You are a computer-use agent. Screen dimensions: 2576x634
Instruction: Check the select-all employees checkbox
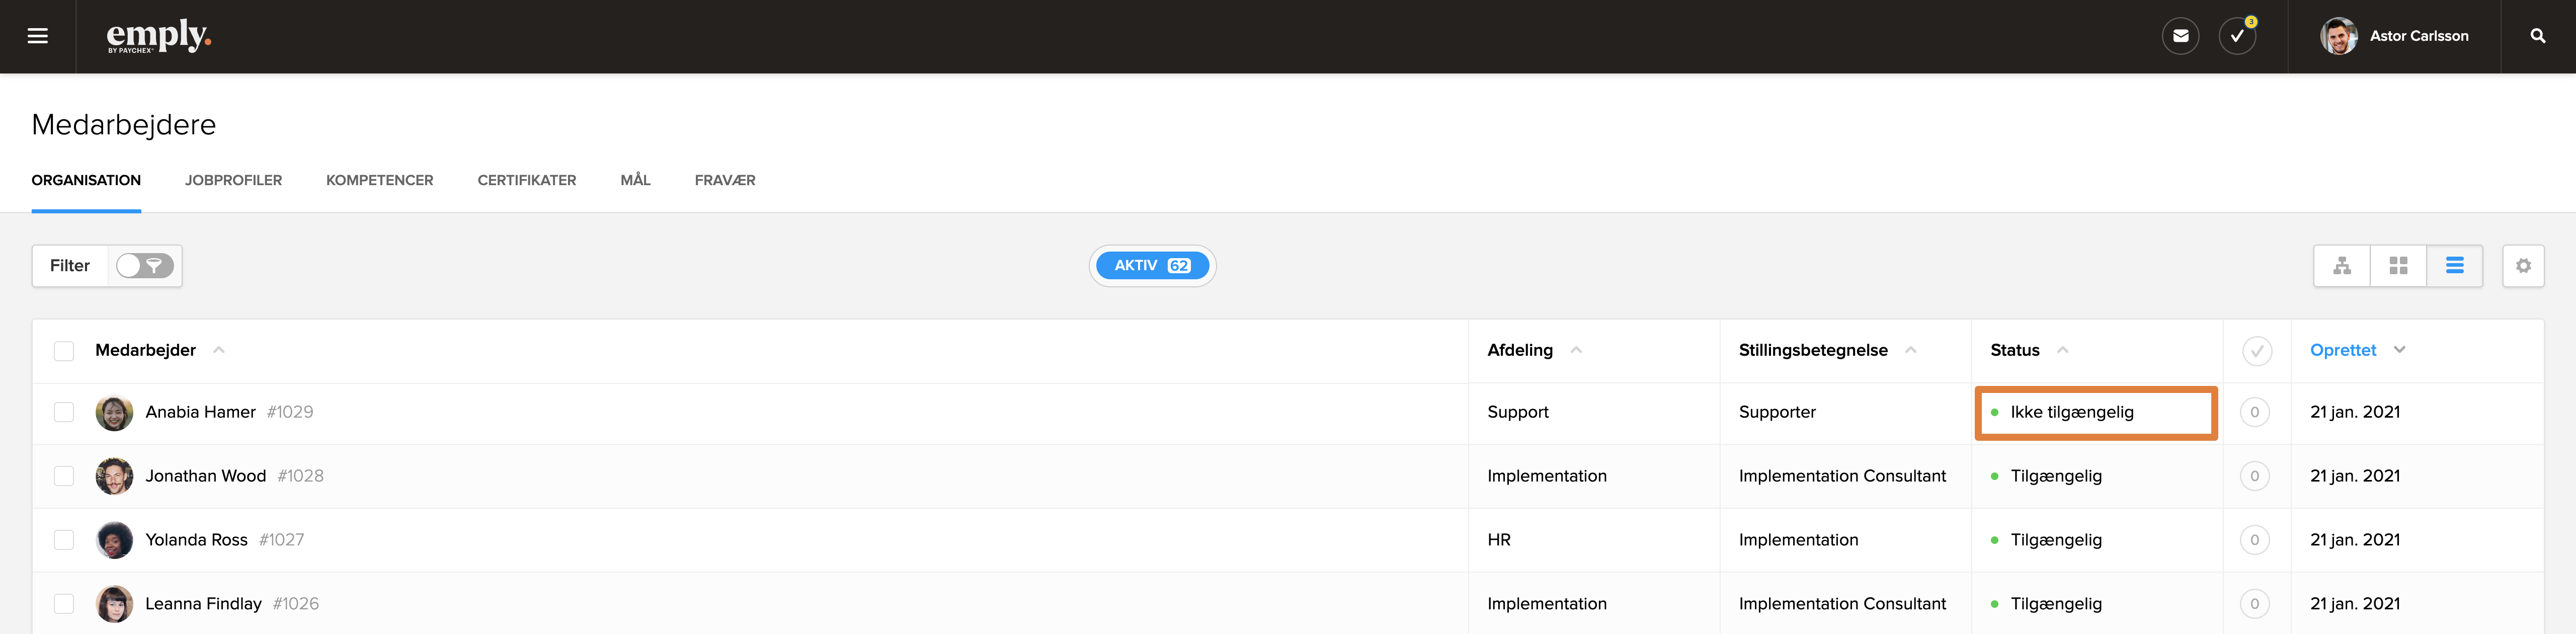(x=64, y=351)
